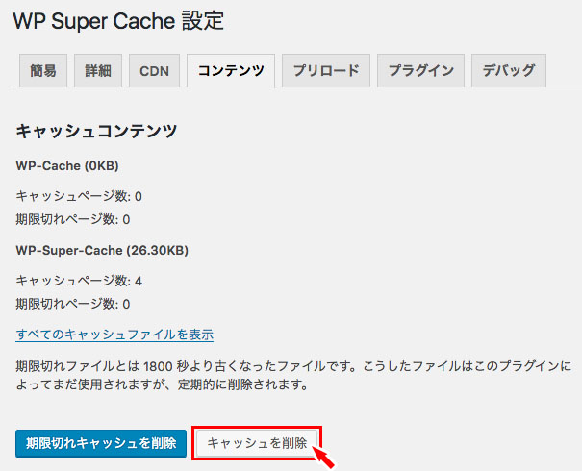Click the キャッシュを削除 button
The image size is (582, 471).
pyautogui.click(x=257, y=443)
